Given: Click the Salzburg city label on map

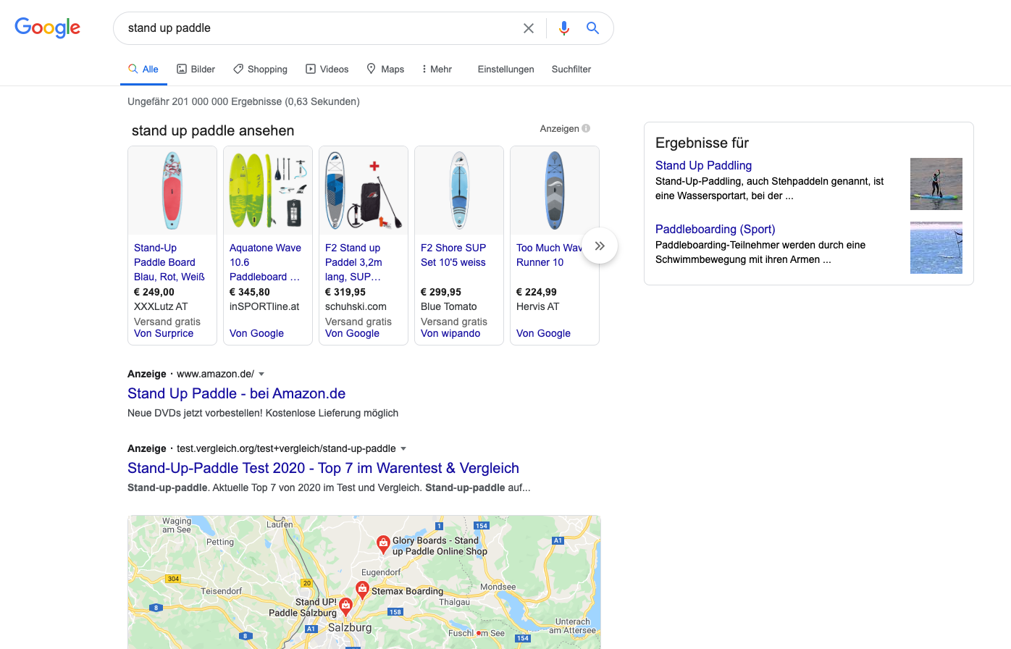Looking at the screenshot, I should coord(350,627).
